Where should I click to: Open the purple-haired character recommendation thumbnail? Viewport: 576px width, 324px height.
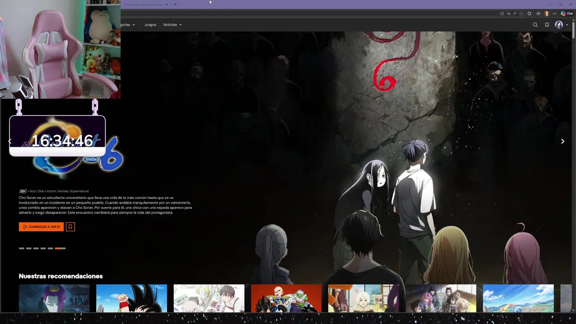click(54, 298)
